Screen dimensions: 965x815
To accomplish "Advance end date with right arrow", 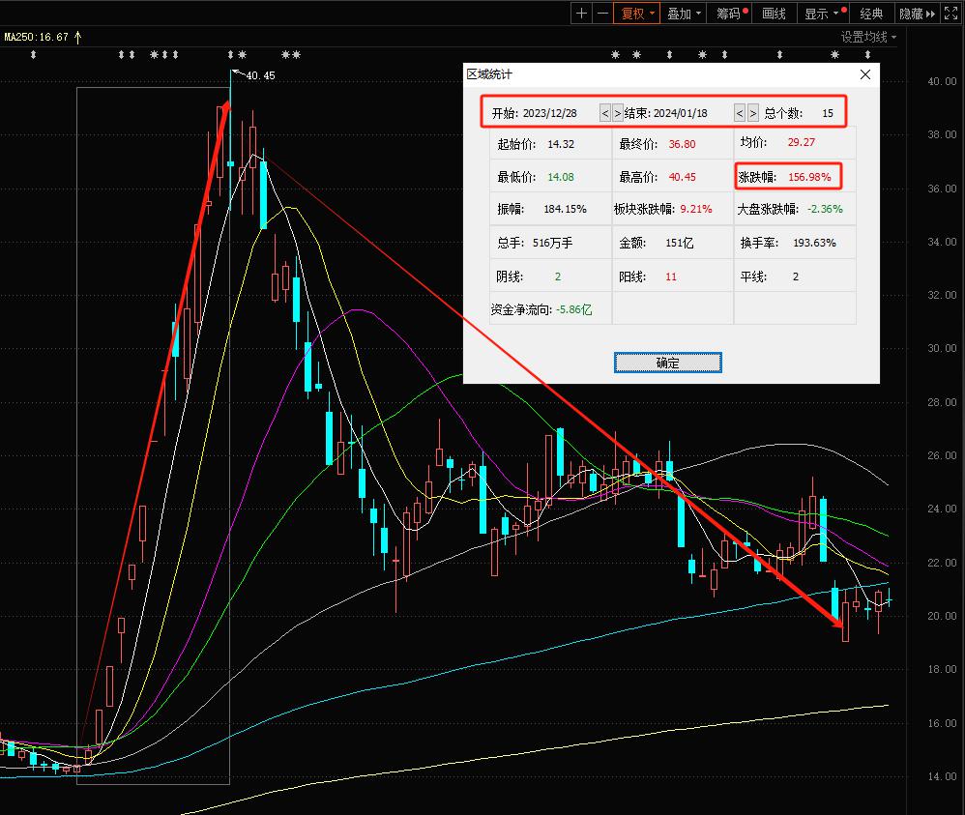I will [752, 113].
